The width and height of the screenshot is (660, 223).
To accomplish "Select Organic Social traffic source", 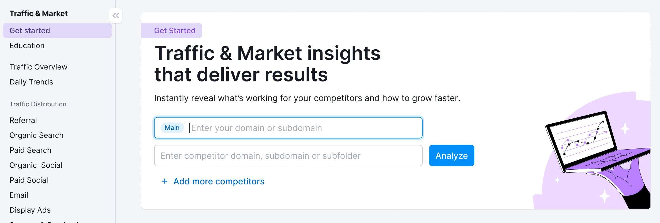I will point(36,165).
